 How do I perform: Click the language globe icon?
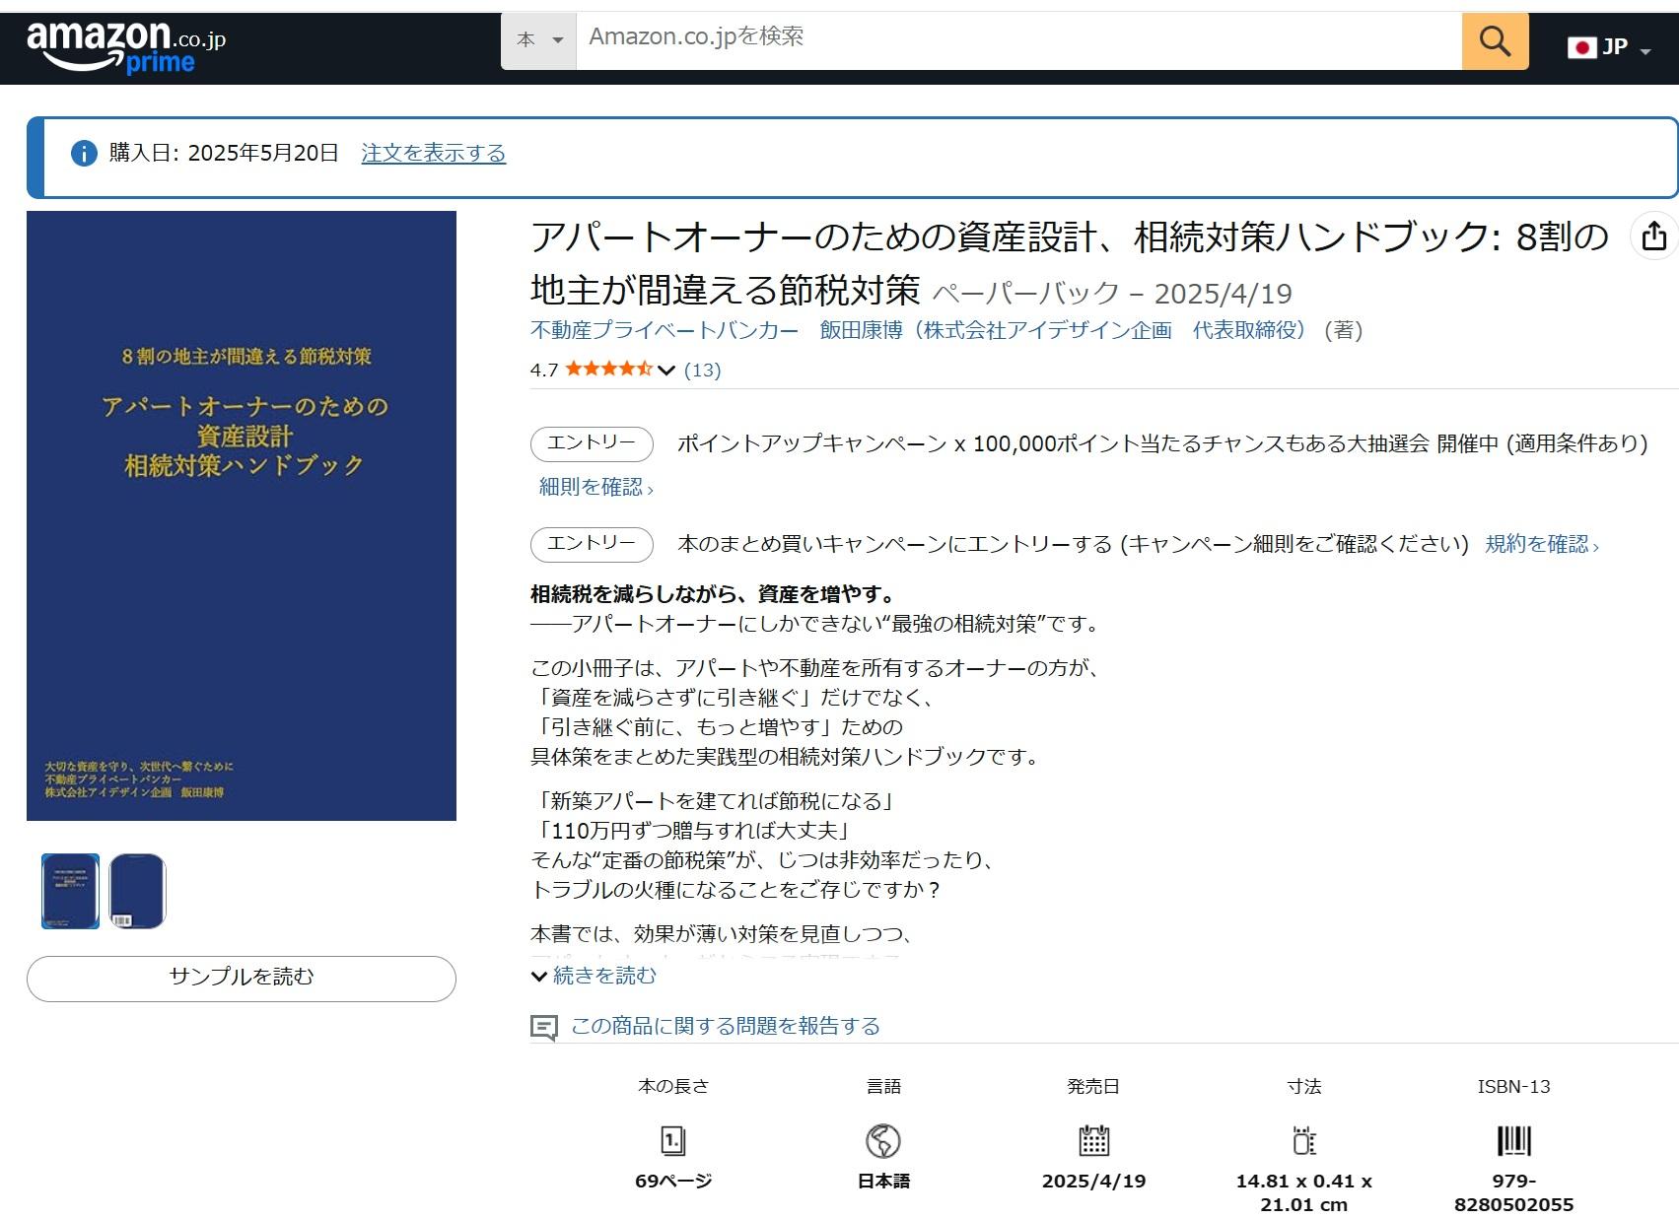pyautogui.click(x=882, y=1141)
